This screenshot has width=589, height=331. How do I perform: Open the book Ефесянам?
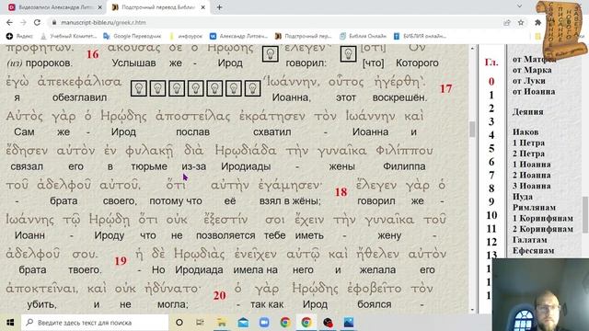tap(533, 251)
